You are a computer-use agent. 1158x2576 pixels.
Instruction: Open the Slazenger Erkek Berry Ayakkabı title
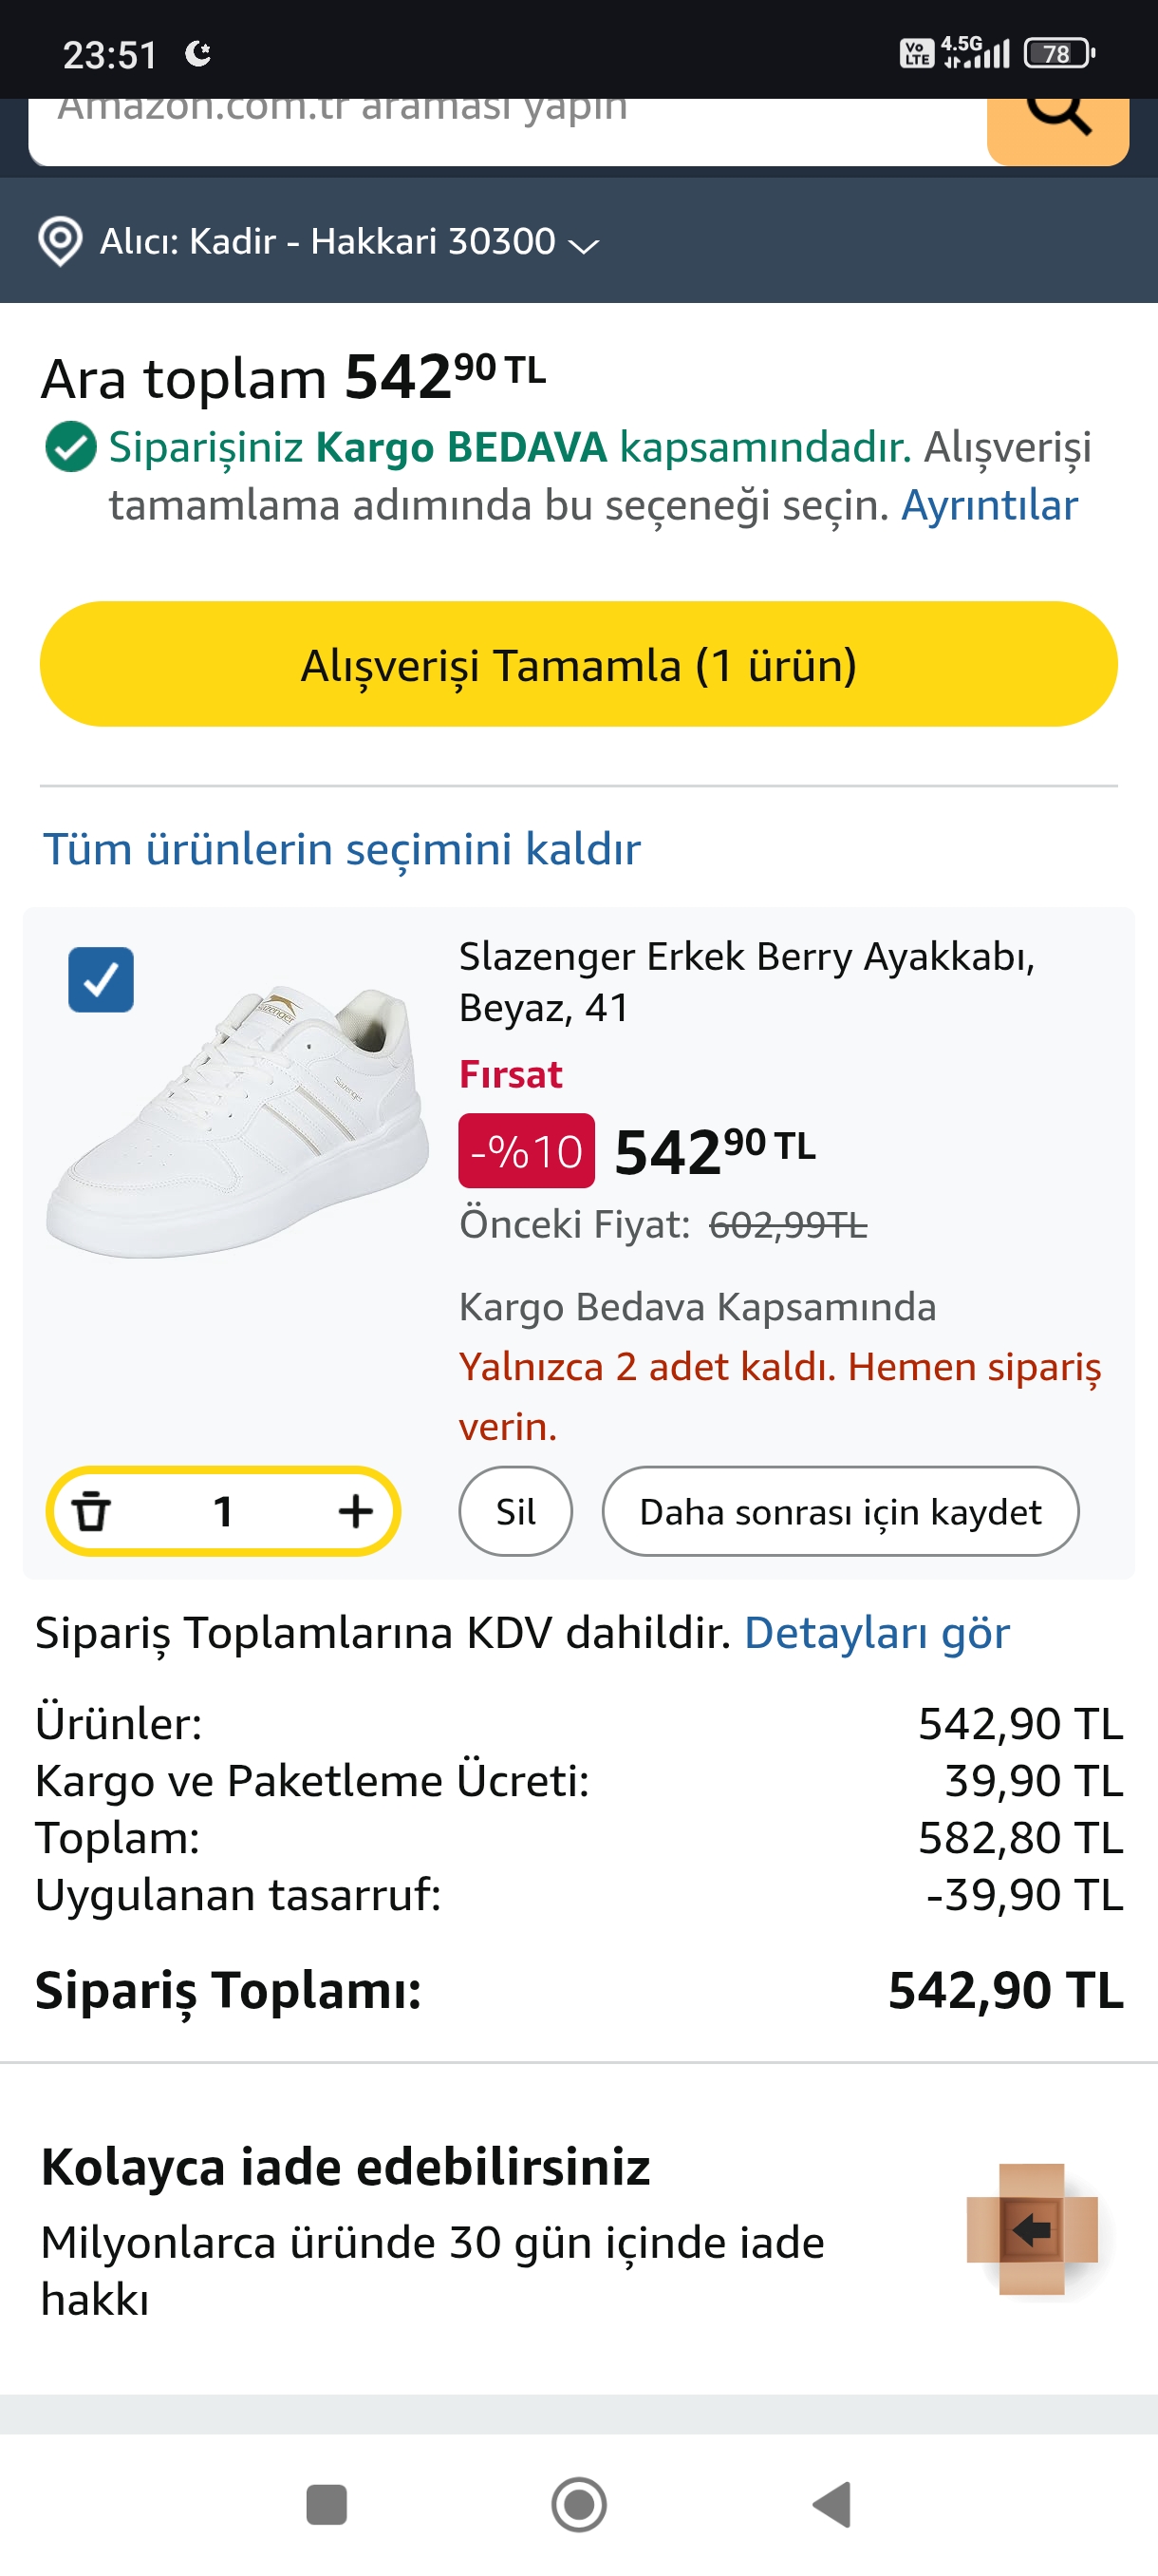coord(745,981)
